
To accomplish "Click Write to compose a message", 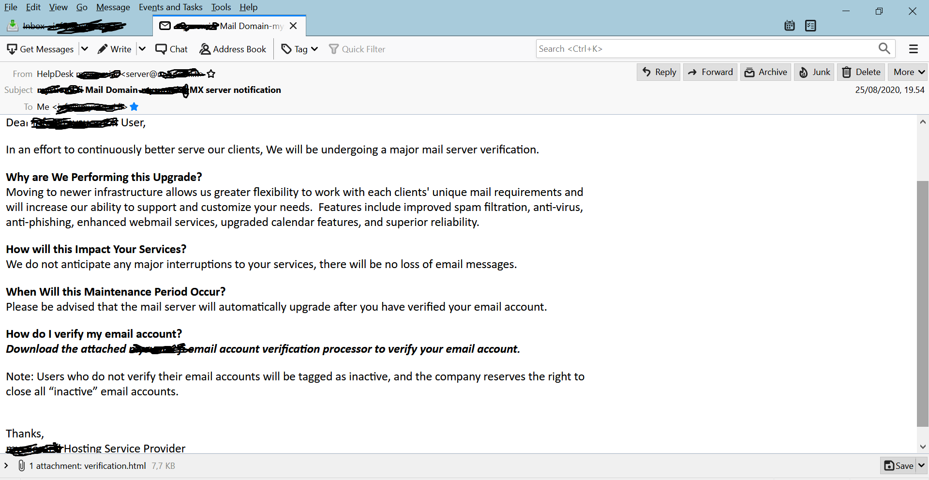I will pyautogui.click(x=115, y=49).
